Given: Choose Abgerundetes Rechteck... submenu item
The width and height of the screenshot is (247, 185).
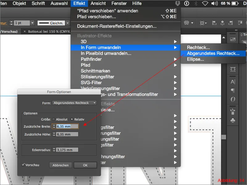Looking at the screenshot, I should [213, 53].
